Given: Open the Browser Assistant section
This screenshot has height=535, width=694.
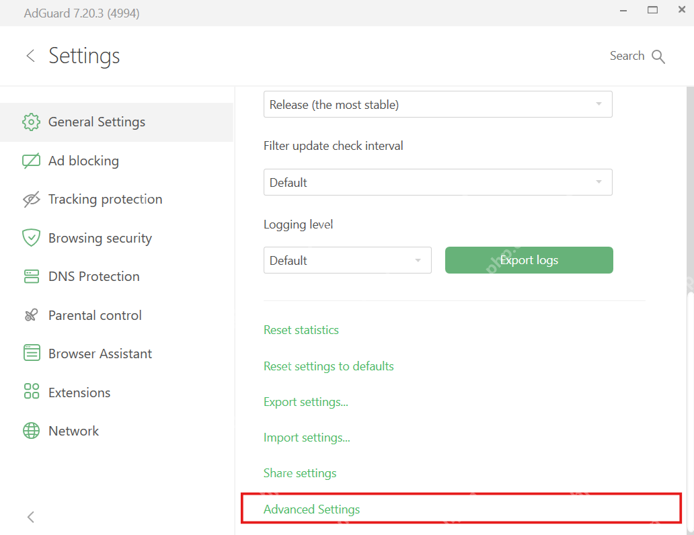Looking at the screenshot, I should click(x=116, y=354).
